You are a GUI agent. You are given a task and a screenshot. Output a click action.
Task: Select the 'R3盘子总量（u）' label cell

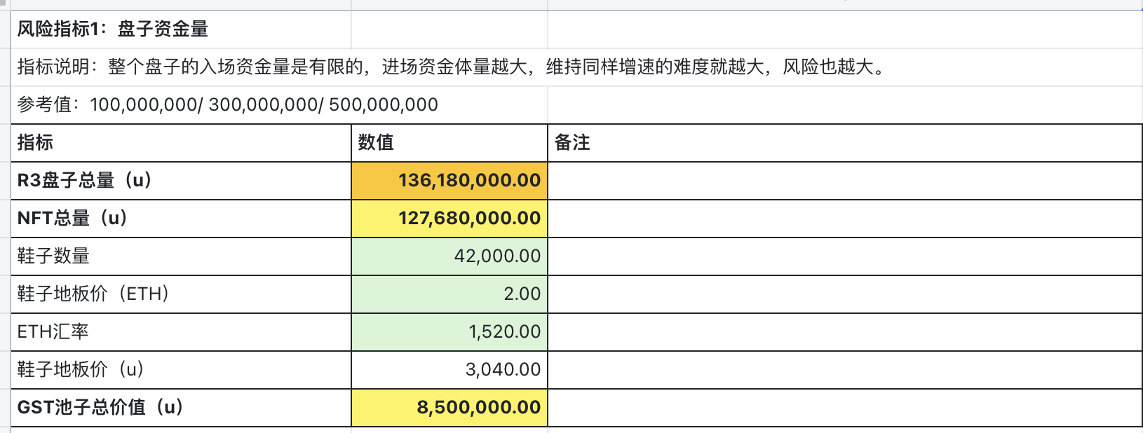click(181, 181)
